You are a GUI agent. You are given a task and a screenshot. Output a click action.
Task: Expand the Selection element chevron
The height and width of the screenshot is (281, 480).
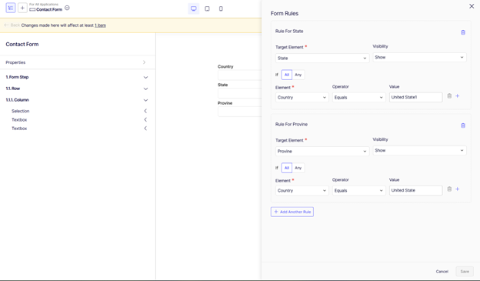(145, 111)
